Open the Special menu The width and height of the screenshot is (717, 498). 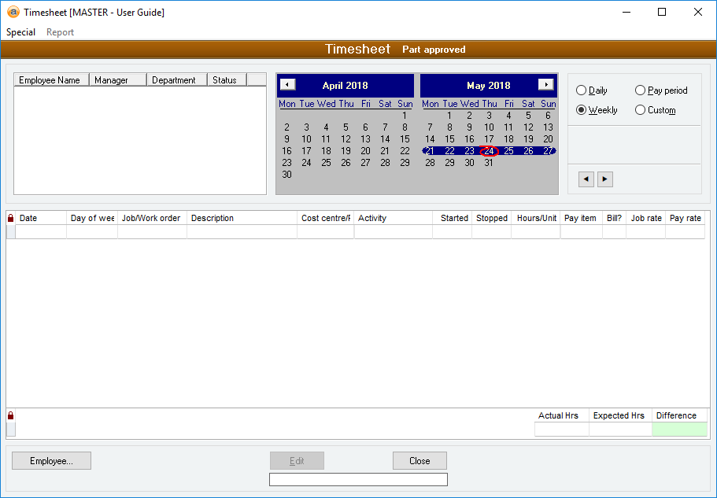(x=21, y=32)
